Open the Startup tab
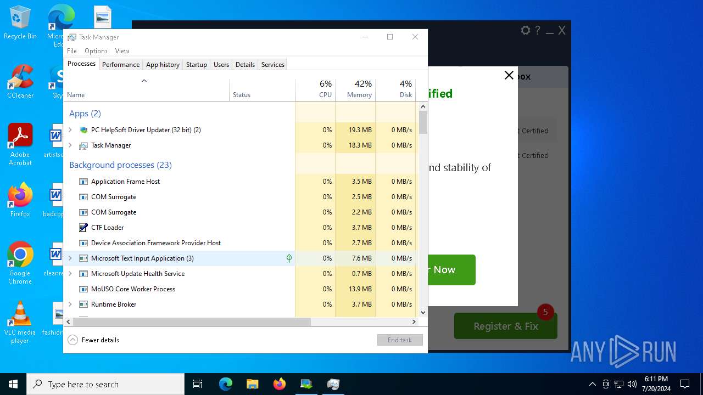 coord(196,65)
